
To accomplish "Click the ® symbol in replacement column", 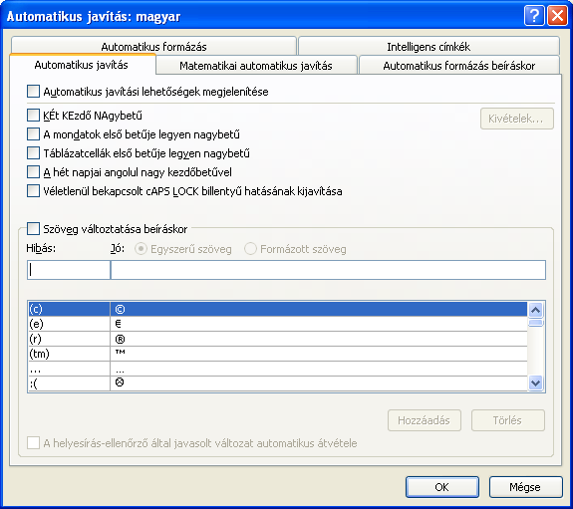I will coord(120,340).
